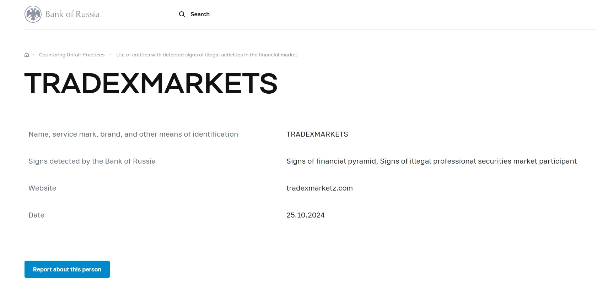Go to home via breadcrumb house icon
This screenshot has height=286, width=597.
click(x=27, y=55)
